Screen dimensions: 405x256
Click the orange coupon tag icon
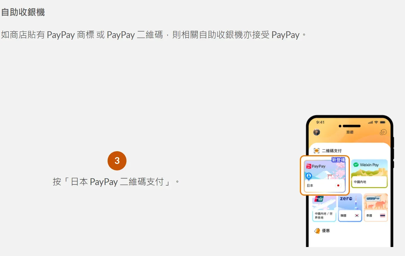pos(317,231)
